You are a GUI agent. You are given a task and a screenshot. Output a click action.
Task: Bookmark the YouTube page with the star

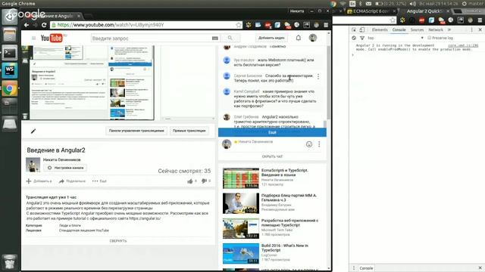(x=239, y=25)
